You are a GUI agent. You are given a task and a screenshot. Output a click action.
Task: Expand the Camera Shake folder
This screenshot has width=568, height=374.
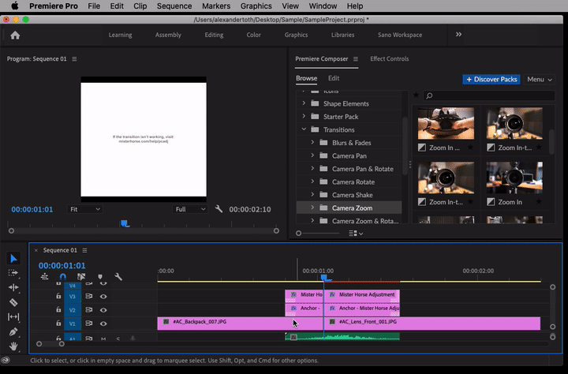(x=312, y=195)
